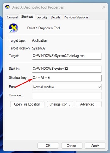Go to the Details tab
The width and height of the screenshot is (110, 153).
55,17
